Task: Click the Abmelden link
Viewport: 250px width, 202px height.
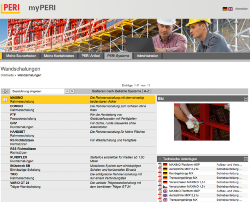Action: [x=241, y=9]
